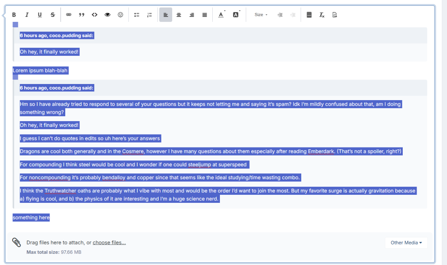Insert a code snippet
Screen dimensions: 447x265
coord(95,15)
